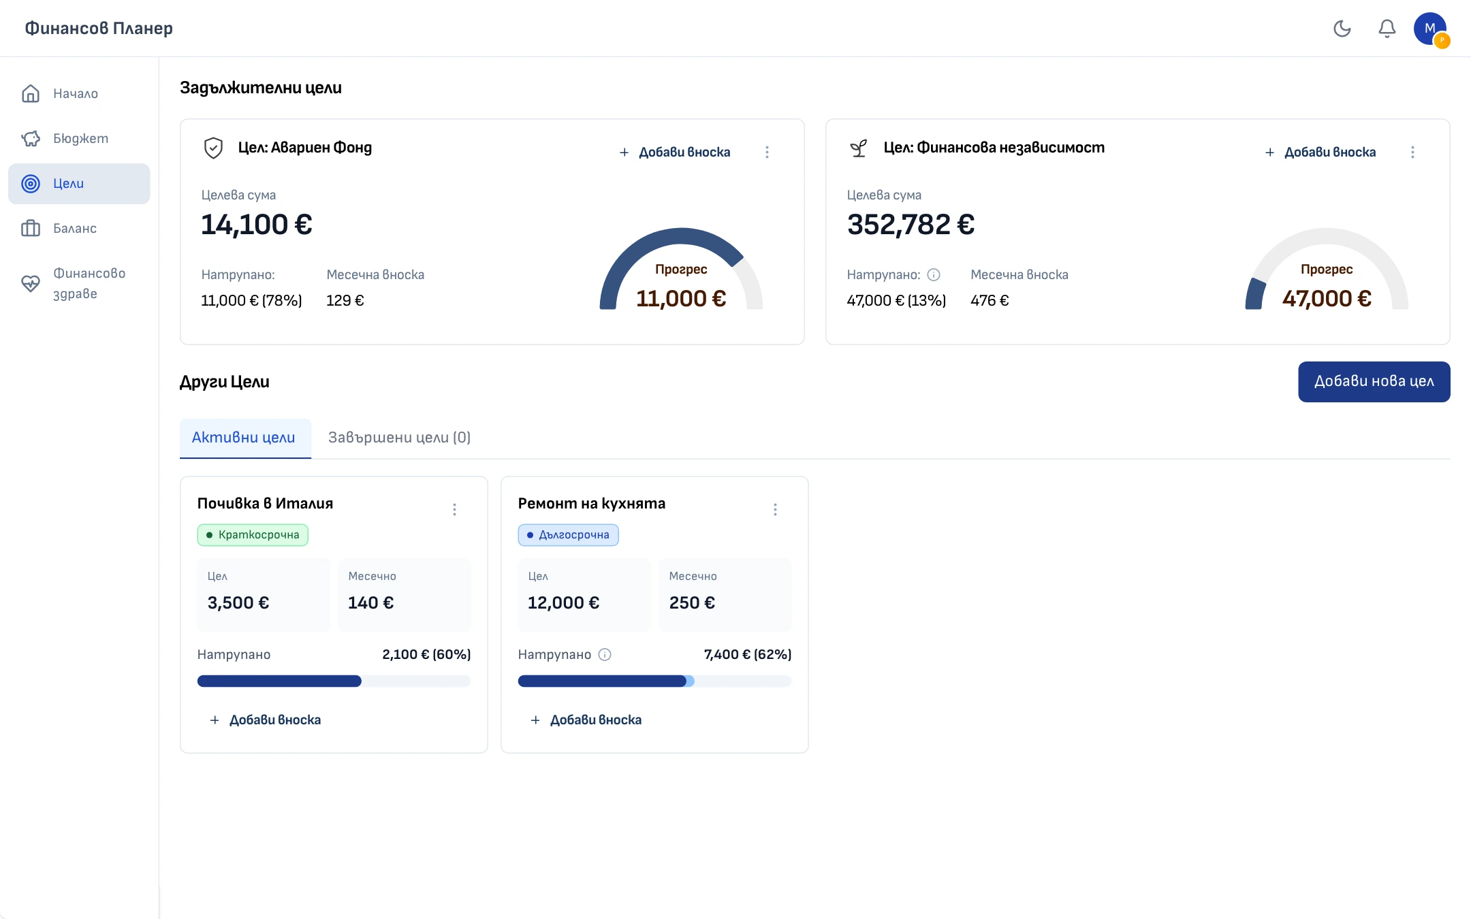Click Почивка в Италия progress bar

[334, 681]
